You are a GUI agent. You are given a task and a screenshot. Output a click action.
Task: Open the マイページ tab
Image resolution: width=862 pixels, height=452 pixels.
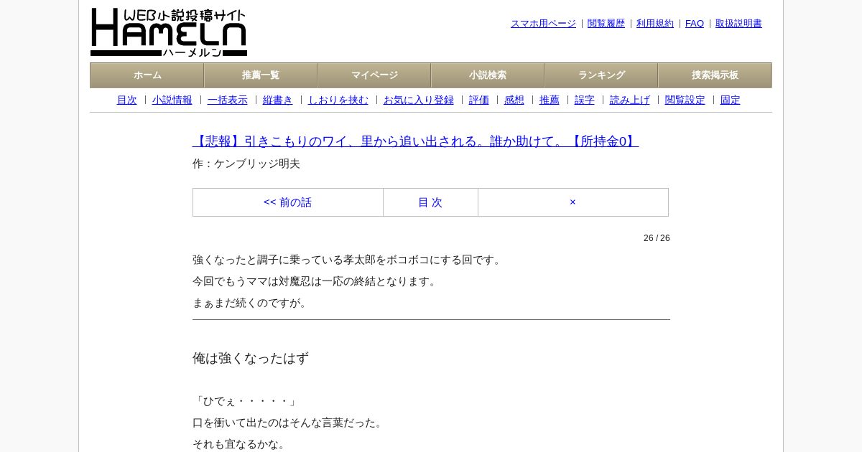(374, 75)
